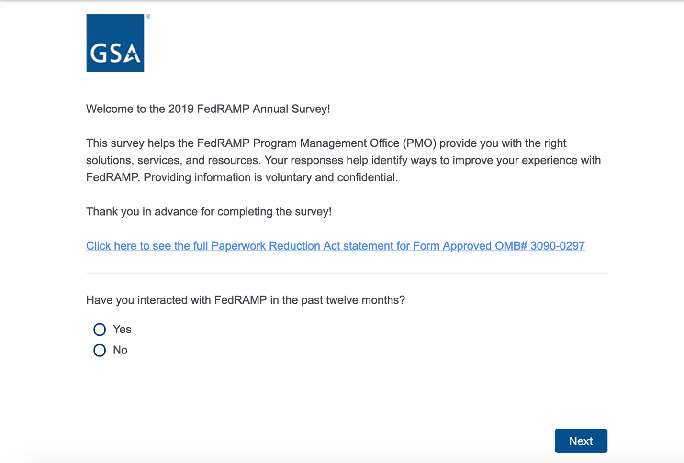This screenshot has height=463, width=684.
Task: Click the "voluntary and confidential" sentence
Action: coord(270,177)
